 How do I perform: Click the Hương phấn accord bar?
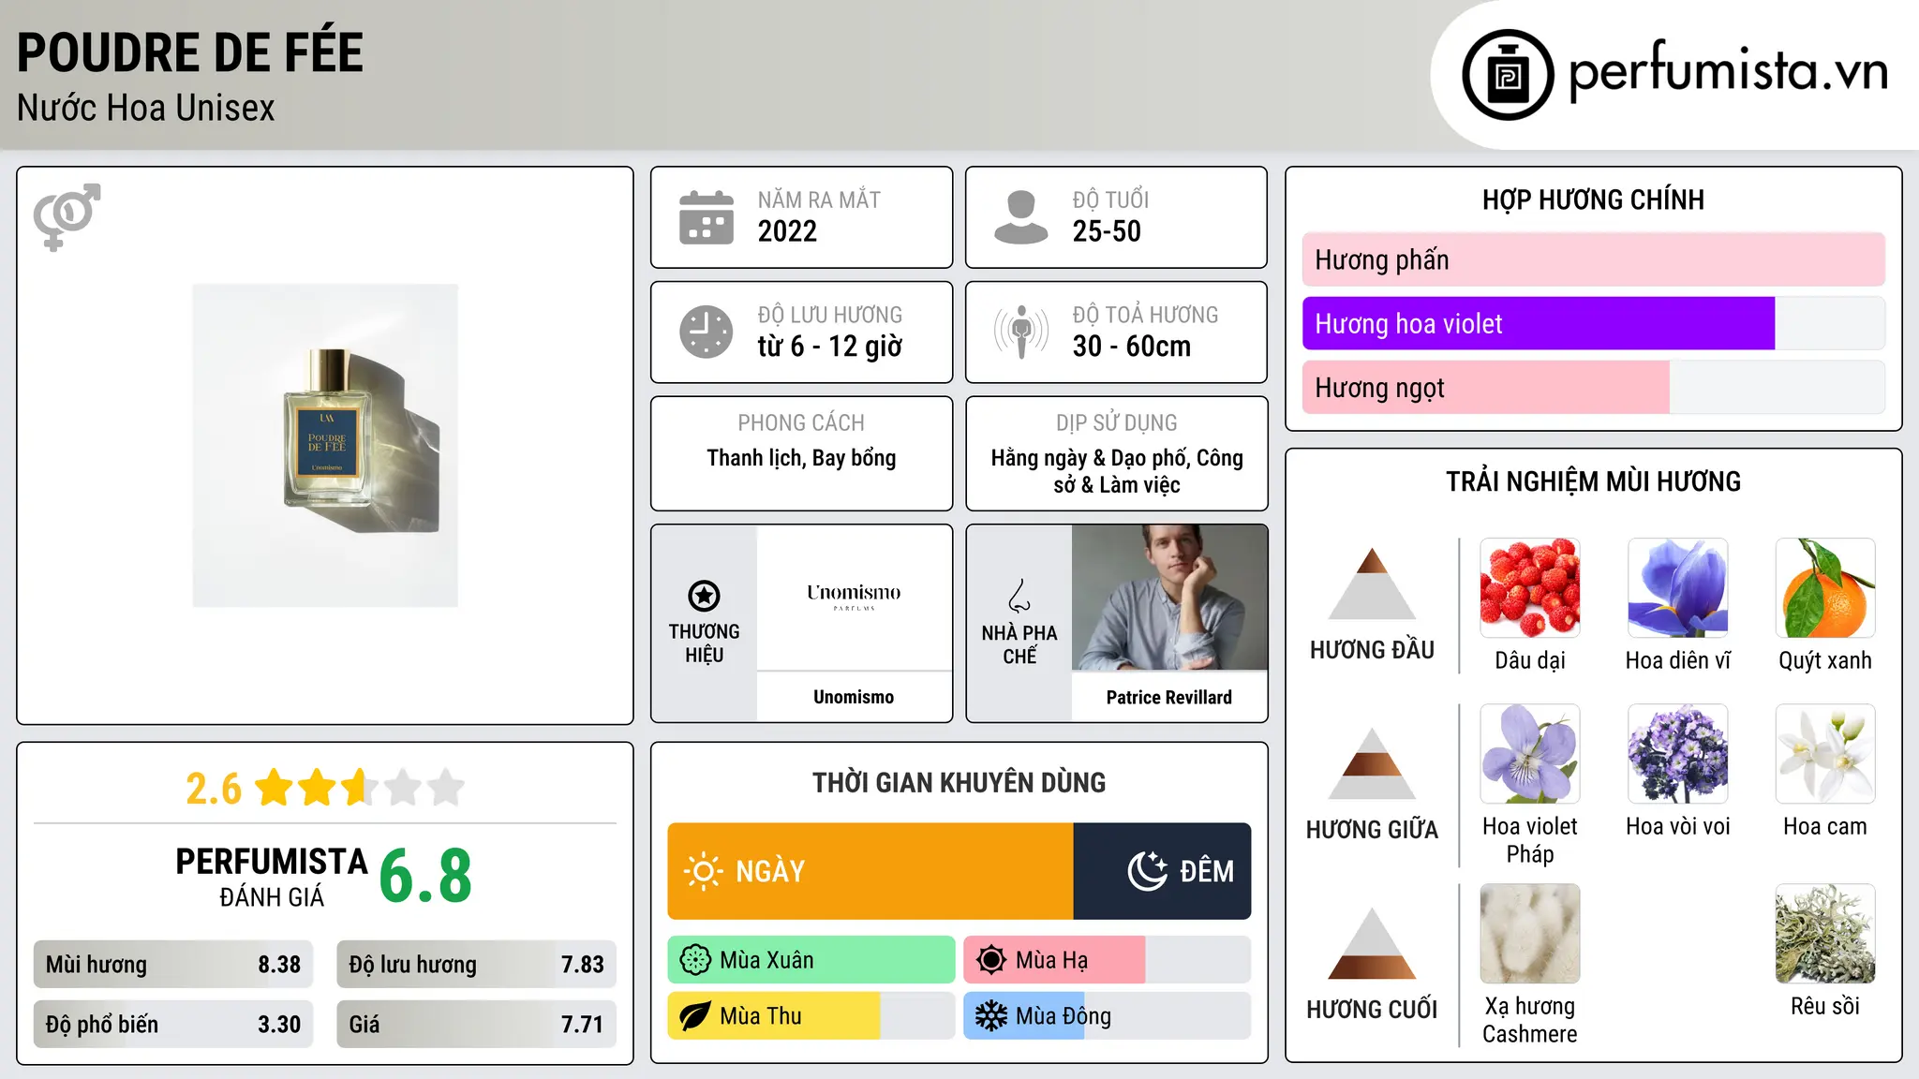pos(1594,259)
